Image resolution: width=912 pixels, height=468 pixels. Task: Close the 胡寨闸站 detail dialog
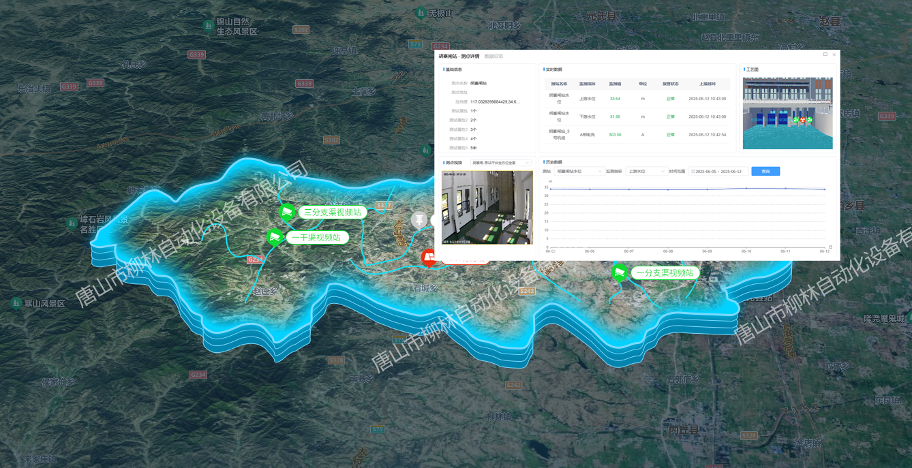pyautogui.click(x=834, y=54)
